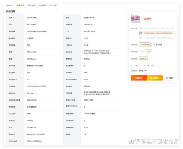The image size is (183, 149).
Task: Click the orange 立即购买 button
Action: [x=139, y=78]
